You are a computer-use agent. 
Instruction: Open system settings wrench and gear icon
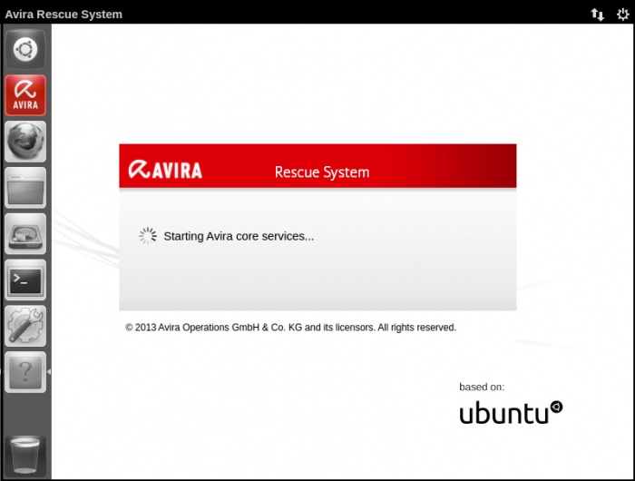coord(25,326)
